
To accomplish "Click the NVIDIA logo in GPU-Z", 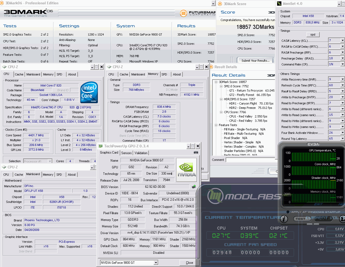I will click(x=187, y=170).
